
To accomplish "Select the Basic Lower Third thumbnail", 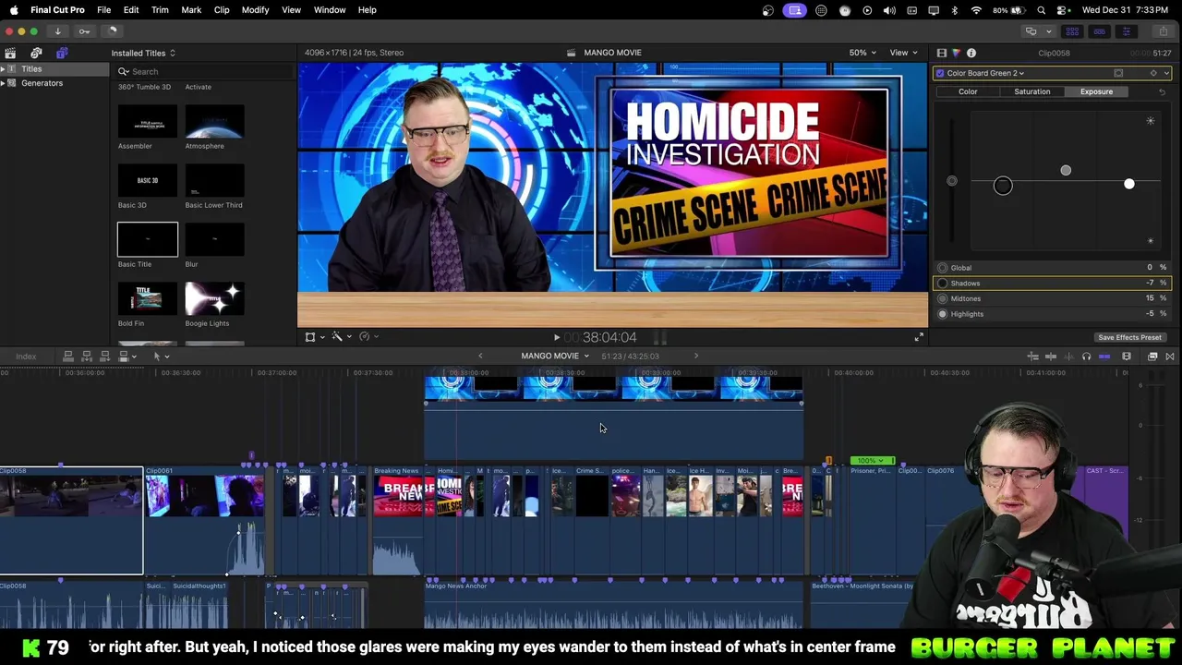I will 214,180.
